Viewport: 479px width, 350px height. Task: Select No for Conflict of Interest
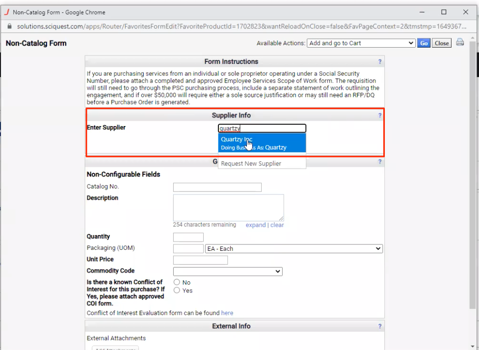(x=177, y=282)
